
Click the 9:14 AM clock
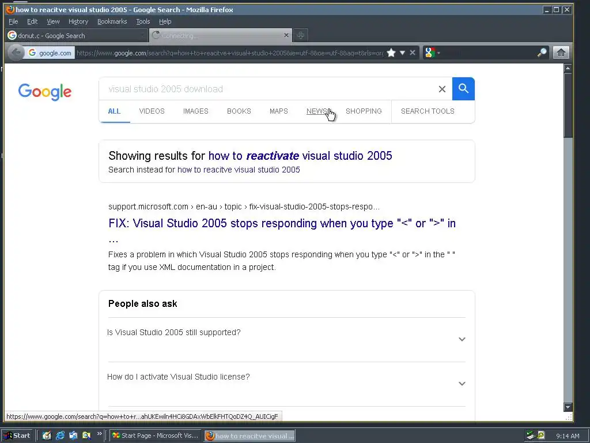[568, 436]
